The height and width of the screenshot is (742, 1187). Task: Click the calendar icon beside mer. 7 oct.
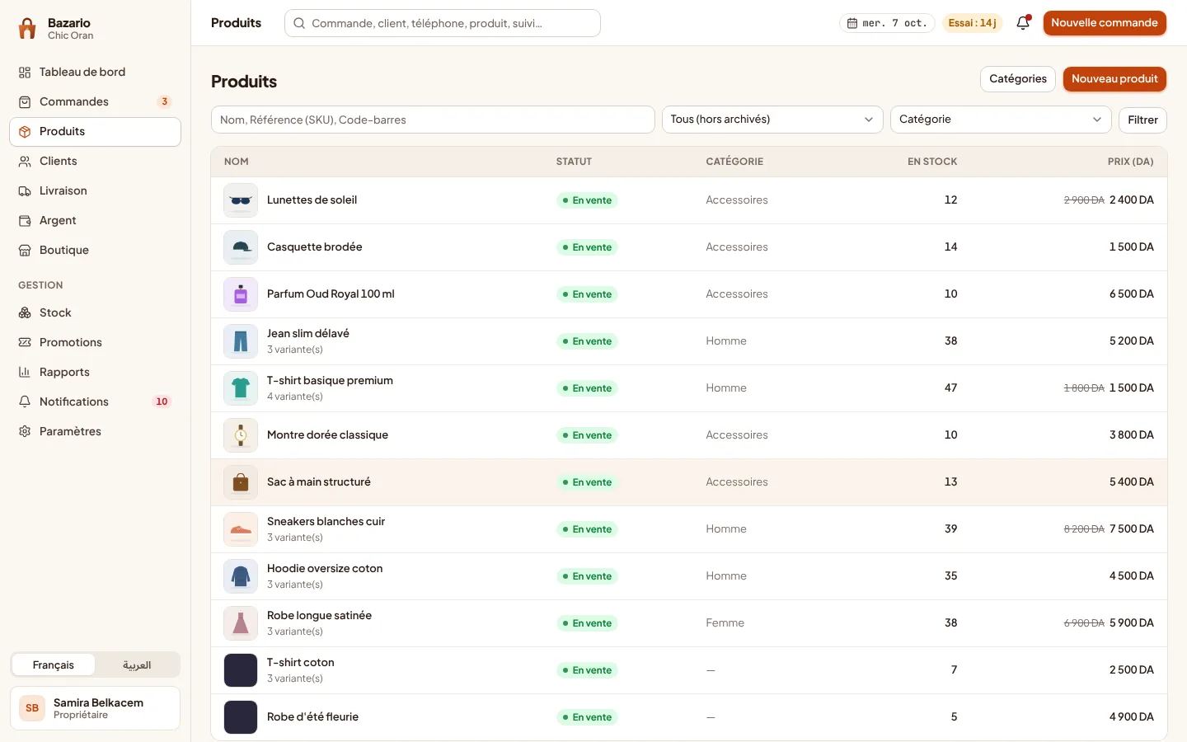tap(852, 23)
